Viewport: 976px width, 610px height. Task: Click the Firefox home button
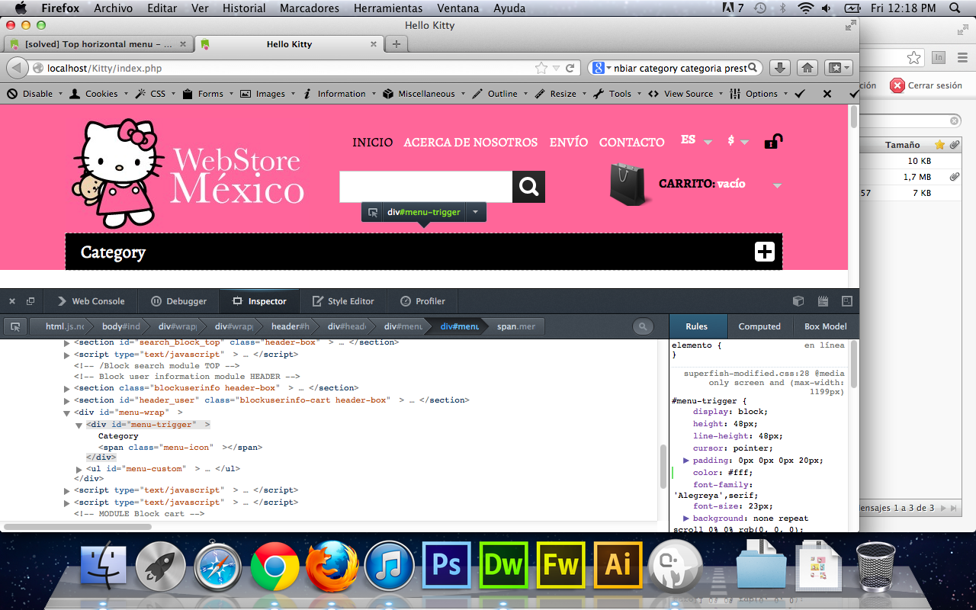(807, 68)
